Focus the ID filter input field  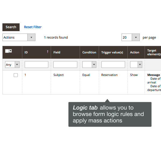(x=36, y=65)
